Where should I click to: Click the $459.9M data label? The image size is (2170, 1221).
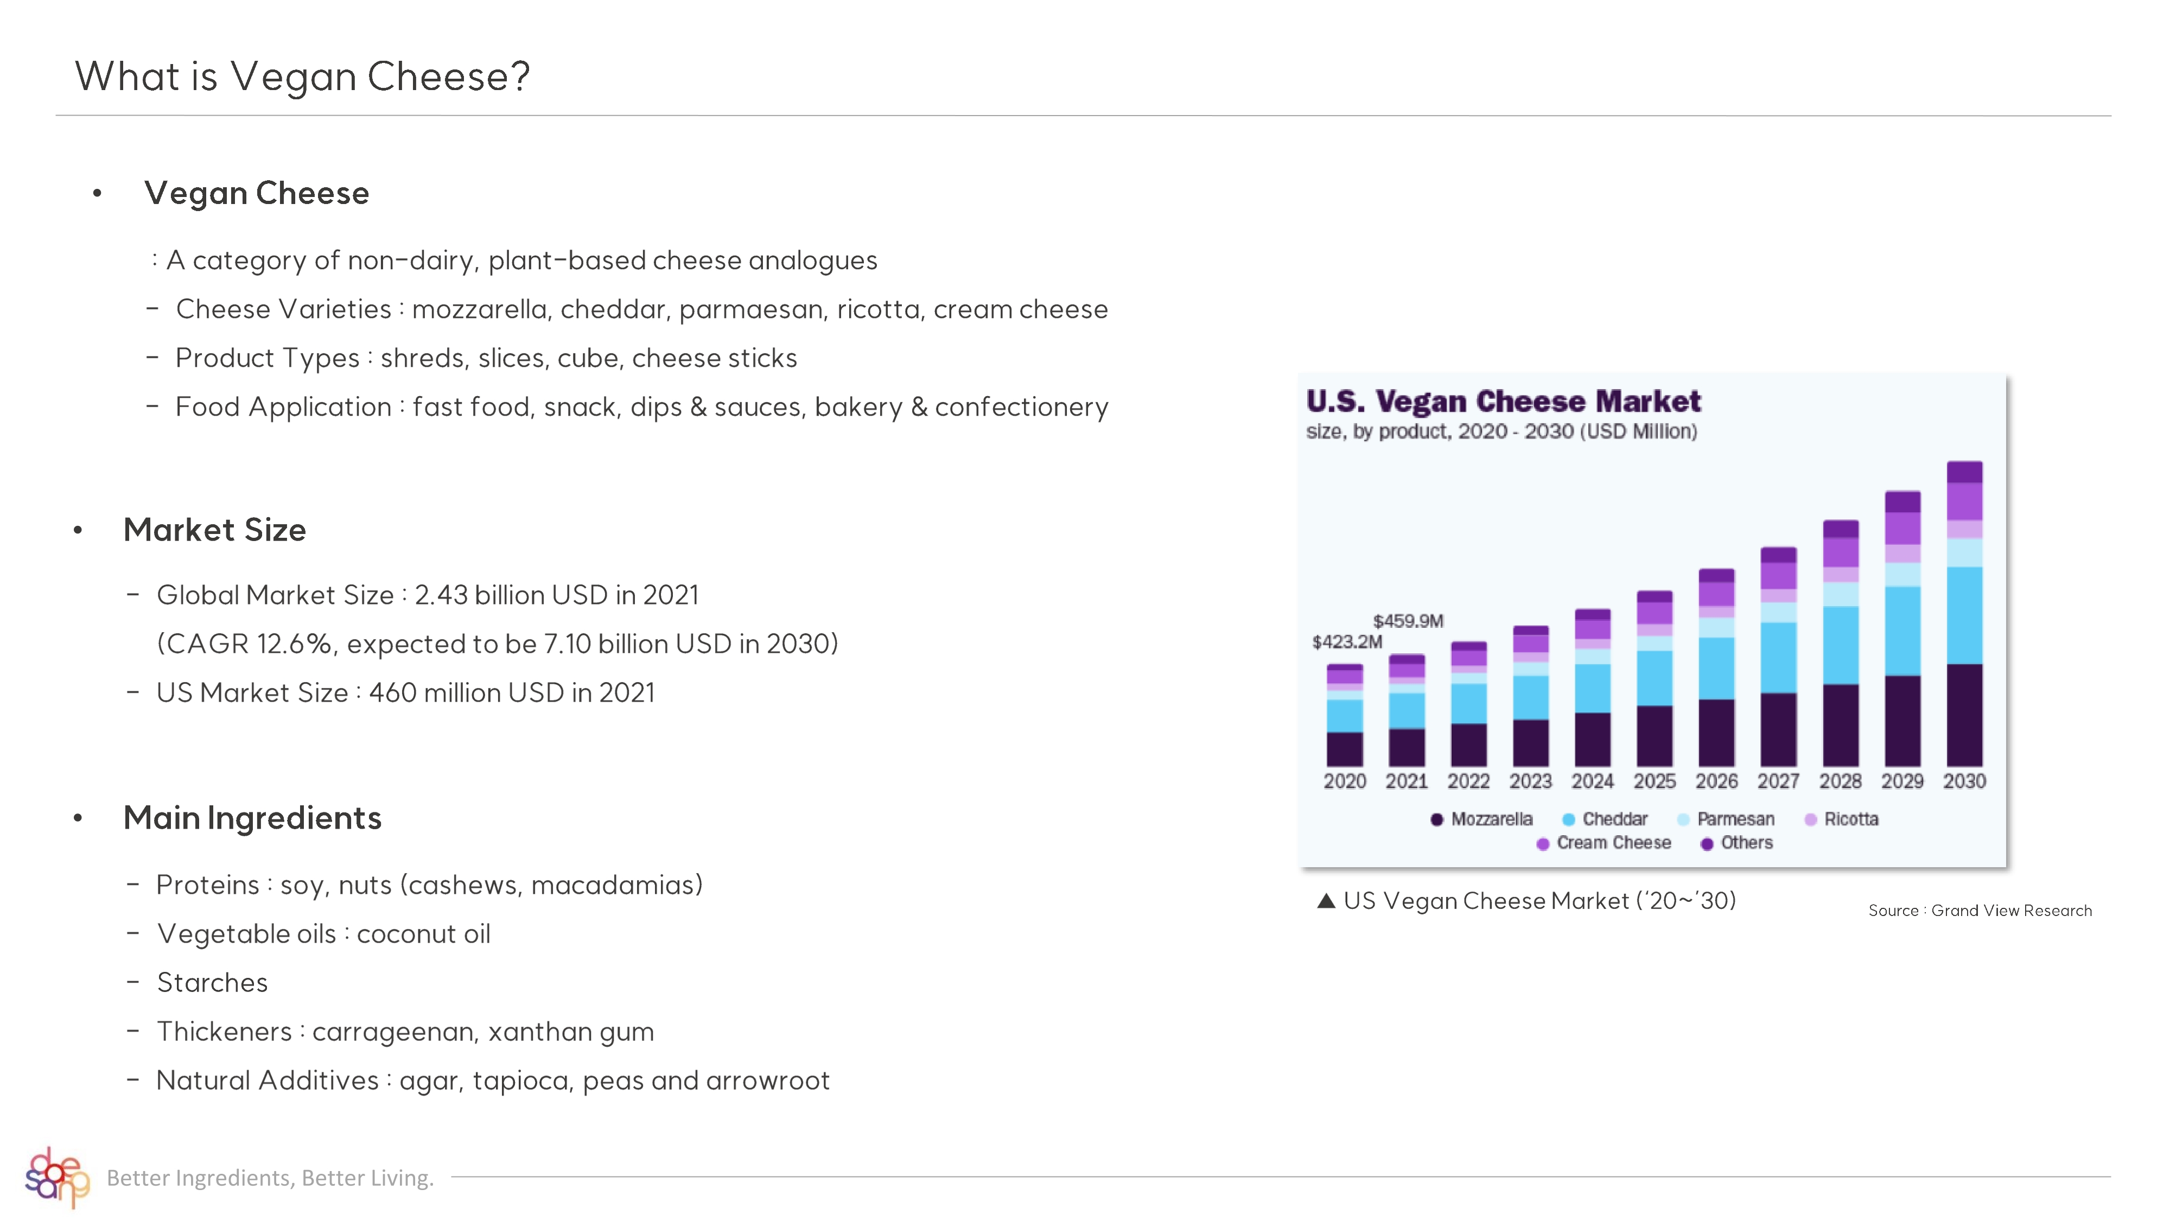pos(1409,621)
